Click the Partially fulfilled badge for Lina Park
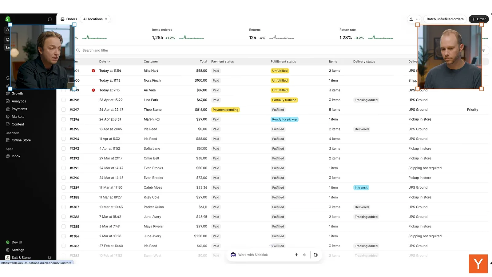This screenshot has height=277, width=492. pos(284,100)
